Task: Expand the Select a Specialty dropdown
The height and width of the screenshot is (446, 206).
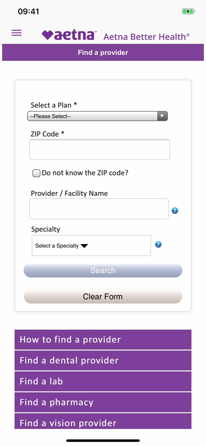Action: (x=91, y=245)
